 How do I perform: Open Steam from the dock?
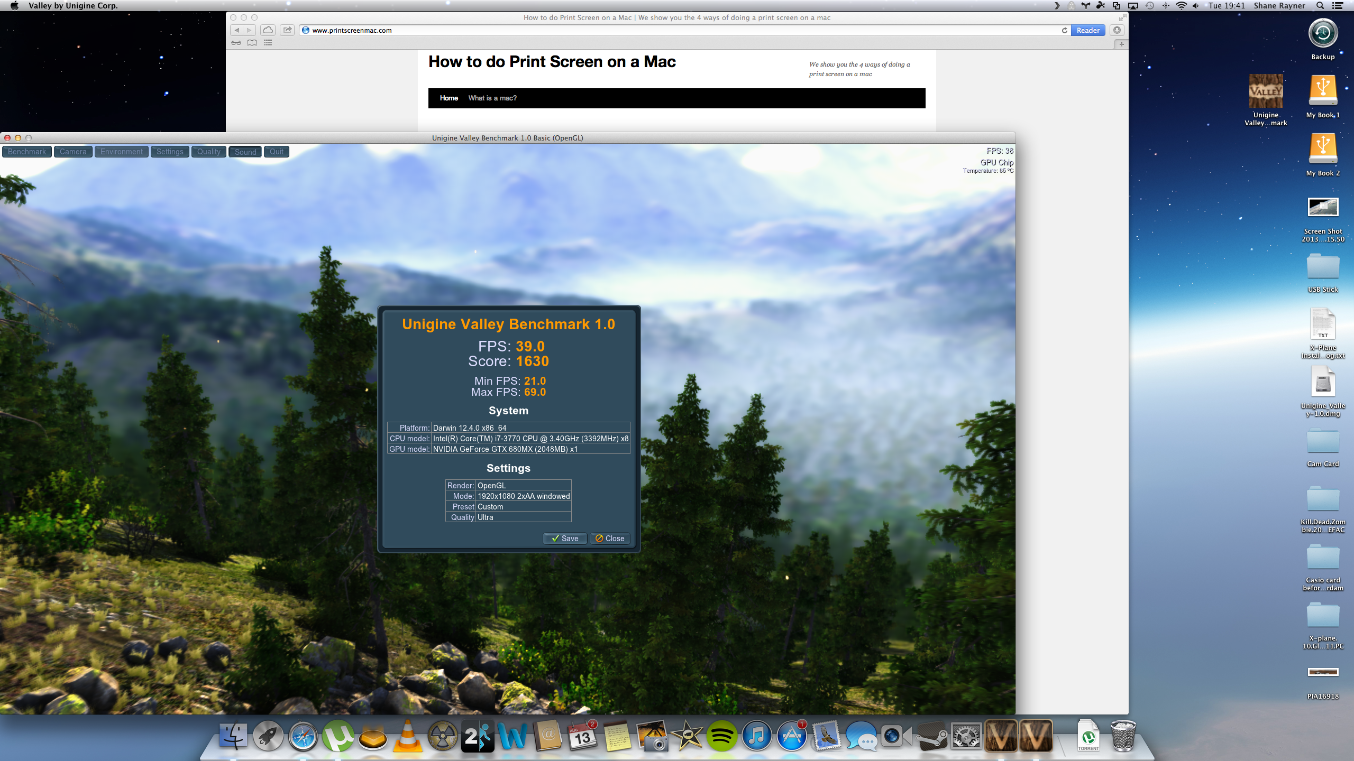[931, 736]
